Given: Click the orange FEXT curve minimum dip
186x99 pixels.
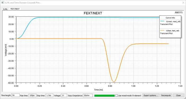Looking at the screenshot, I should 114,82.
